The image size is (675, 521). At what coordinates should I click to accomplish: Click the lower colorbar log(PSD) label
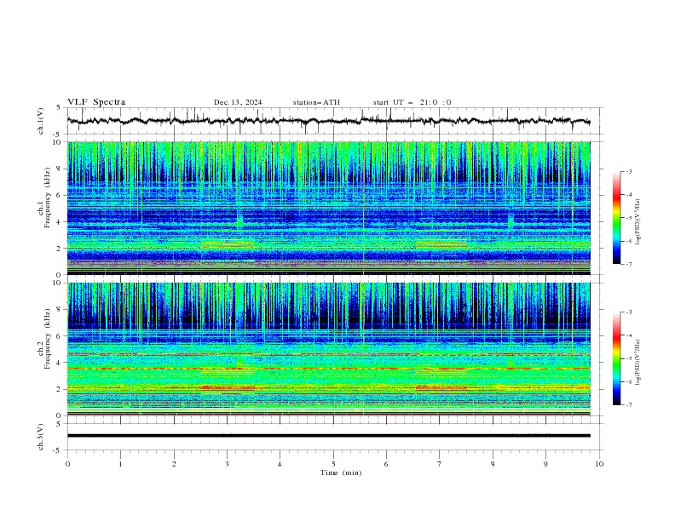(x=637, y=363)
